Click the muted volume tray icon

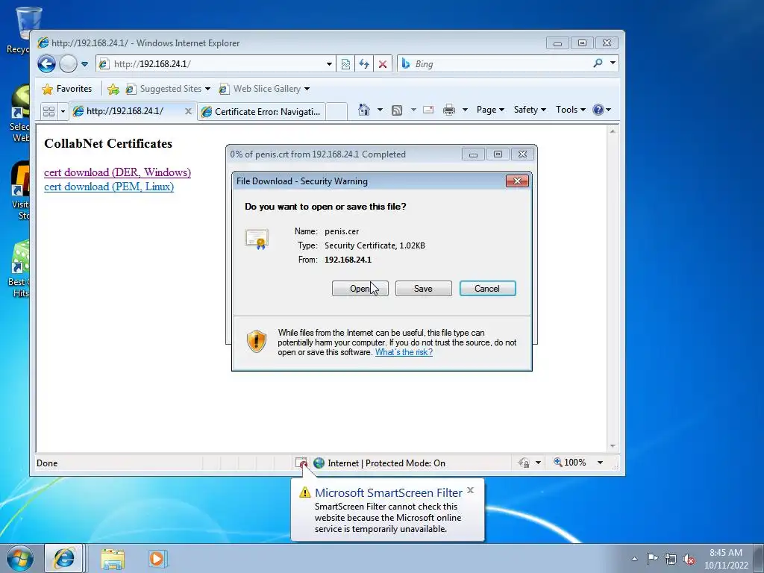[x=689, y=559]
